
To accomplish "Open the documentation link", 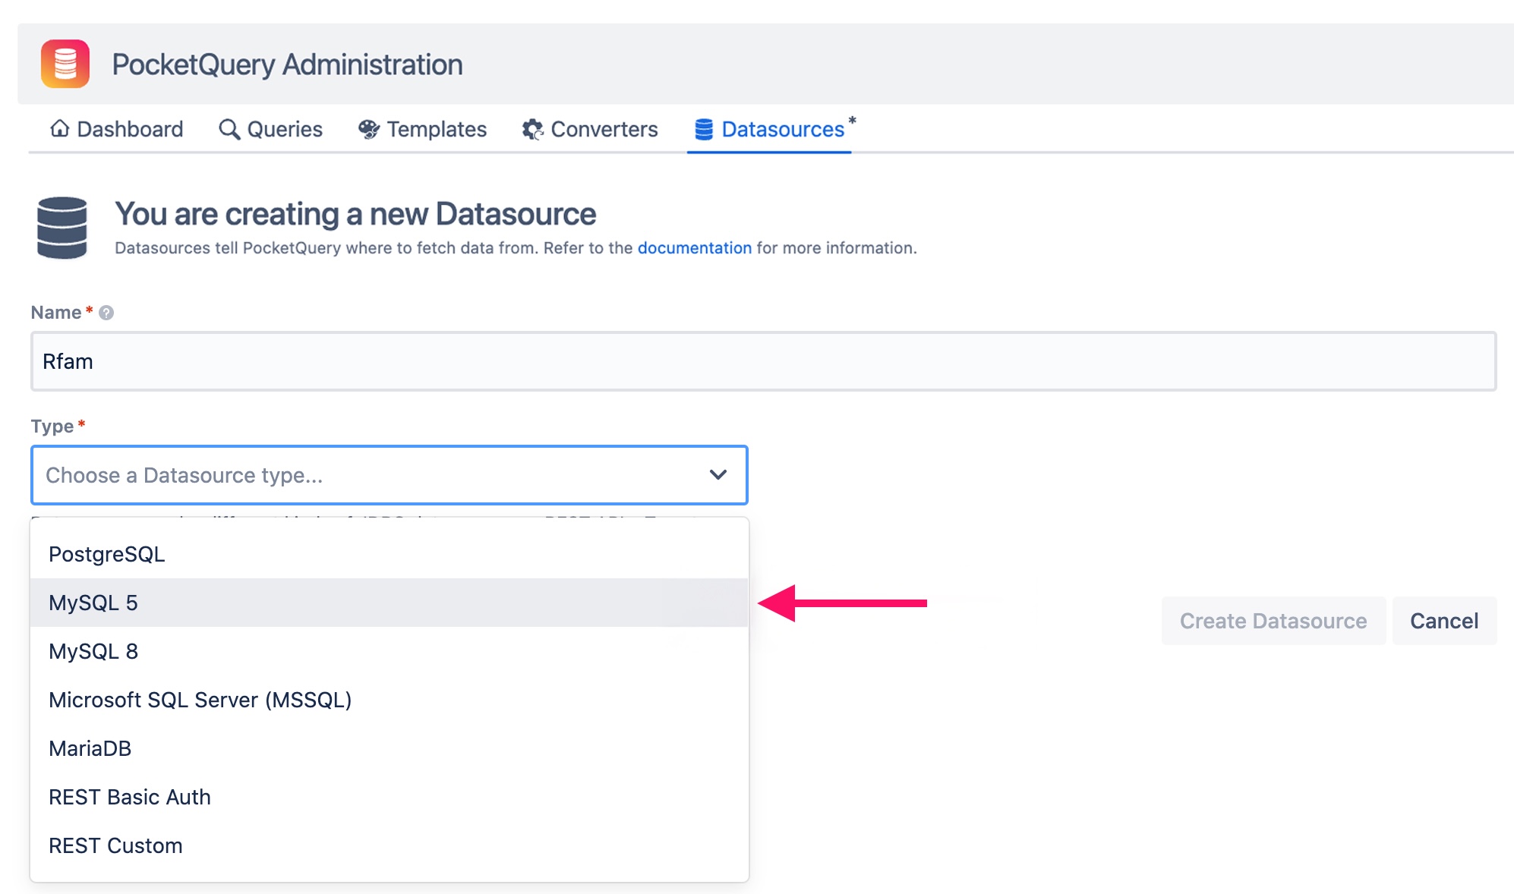I will pyautogui.click(x=694, y=248).
